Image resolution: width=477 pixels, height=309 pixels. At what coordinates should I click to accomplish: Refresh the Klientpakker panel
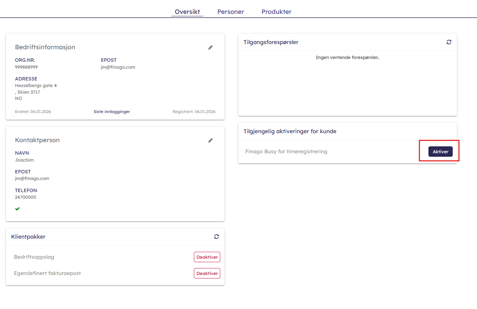point(216,237)
